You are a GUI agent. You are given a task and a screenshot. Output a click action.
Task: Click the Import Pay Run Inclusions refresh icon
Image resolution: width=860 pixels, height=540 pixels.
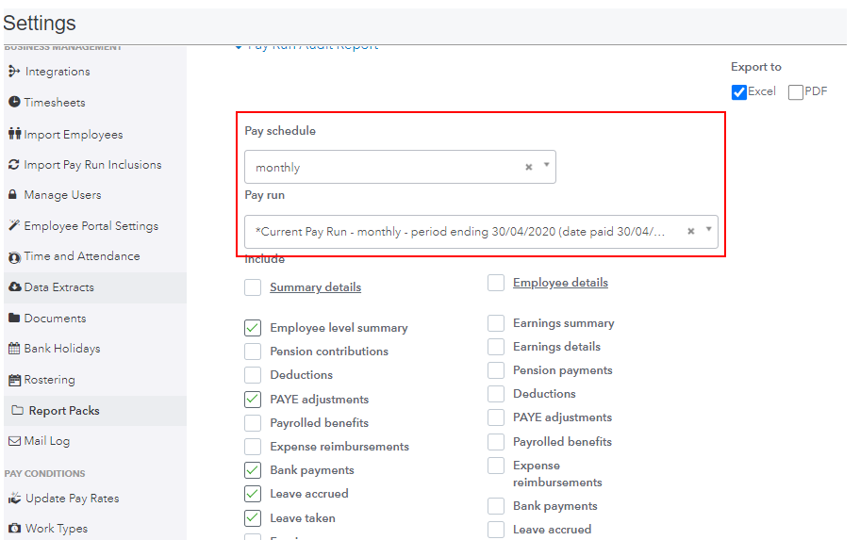(14, 164)
